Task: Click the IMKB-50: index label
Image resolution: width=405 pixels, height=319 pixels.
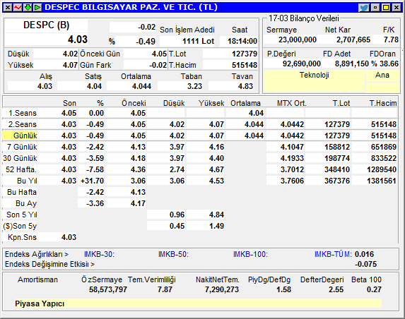Action: [173, 255]
